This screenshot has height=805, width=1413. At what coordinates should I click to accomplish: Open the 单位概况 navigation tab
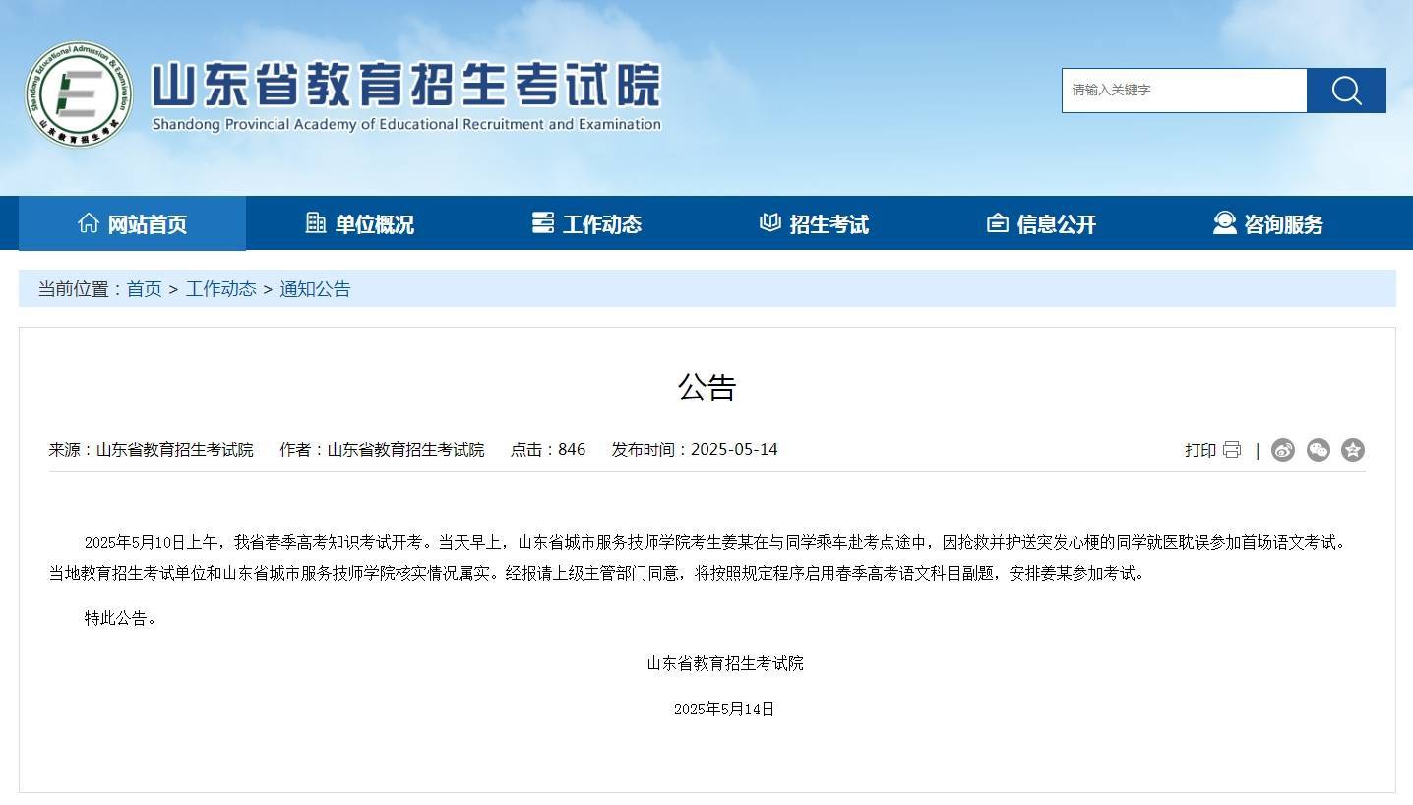coord(359,224)
